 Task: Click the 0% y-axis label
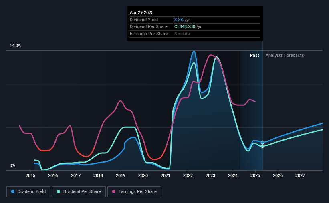click(x=12, y=165)
